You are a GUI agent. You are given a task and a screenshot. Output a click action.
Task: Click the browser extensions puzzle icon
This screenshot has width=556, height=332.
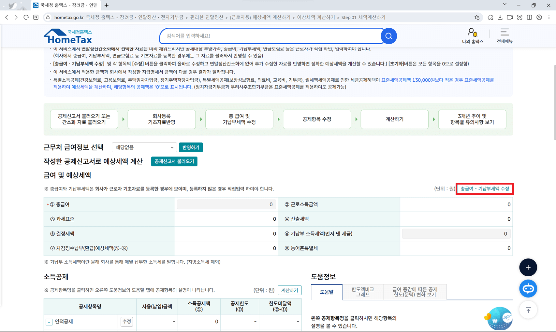click(x=490, y=17)
